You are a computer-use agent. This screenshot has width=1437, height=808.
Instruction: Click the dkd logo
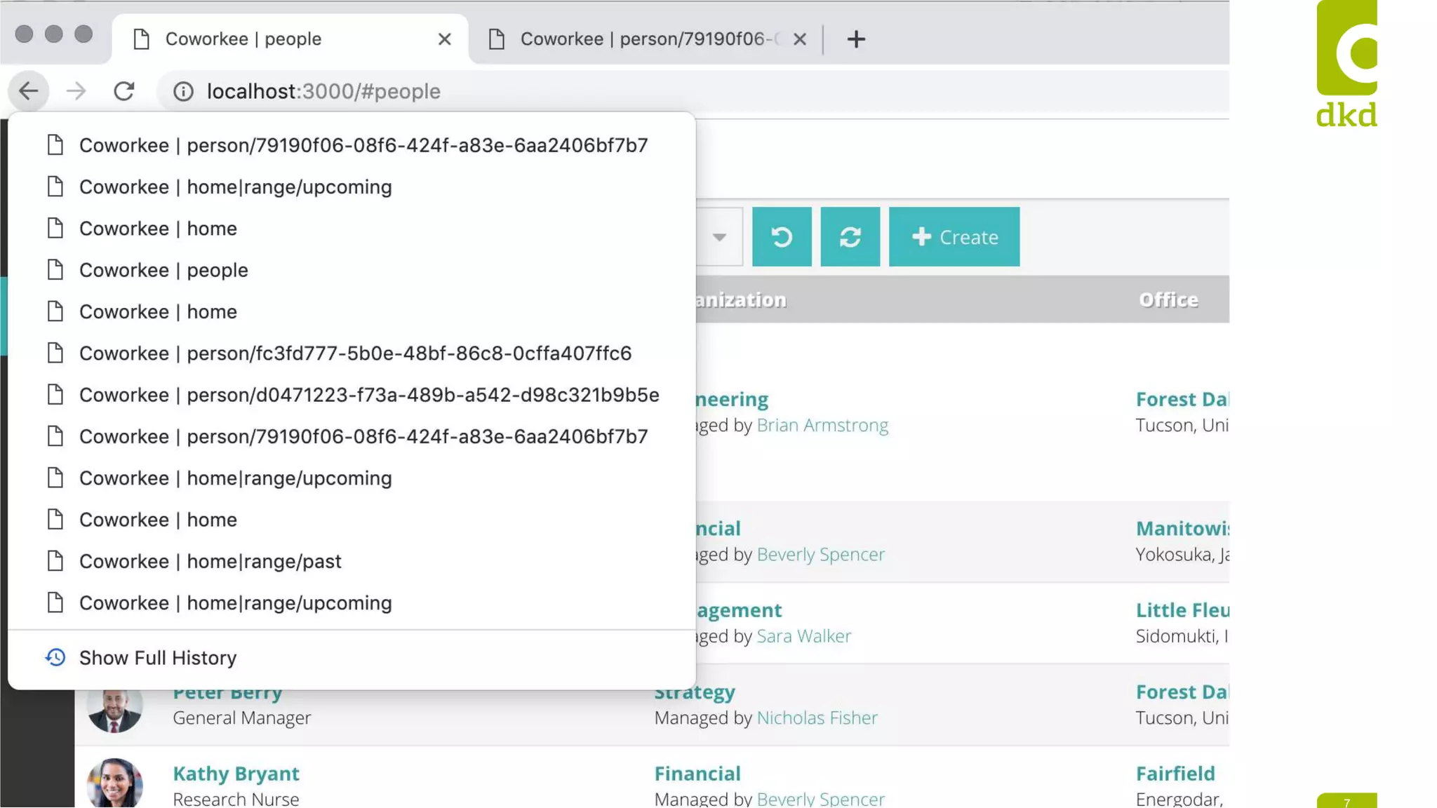[x=1346, y=65]
